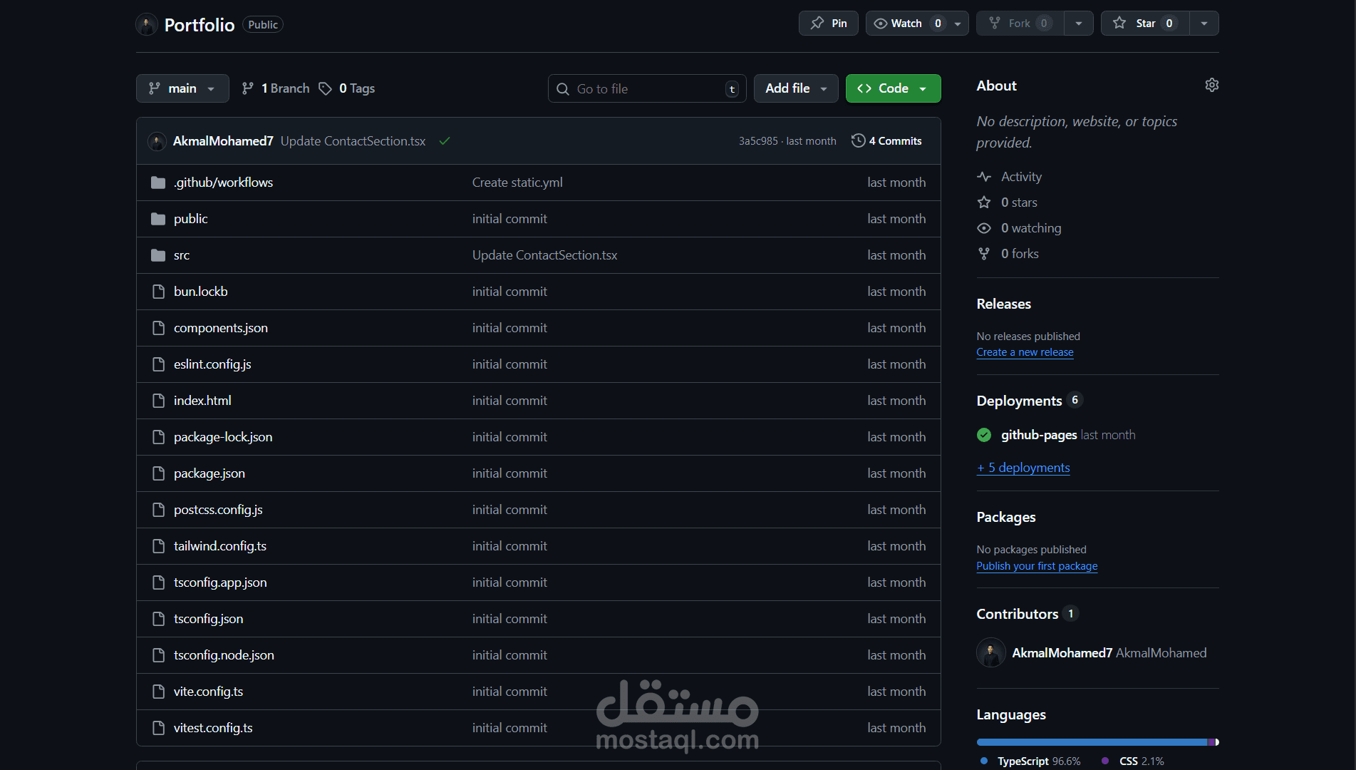Click the eye icon beside 0 watching

984,228
